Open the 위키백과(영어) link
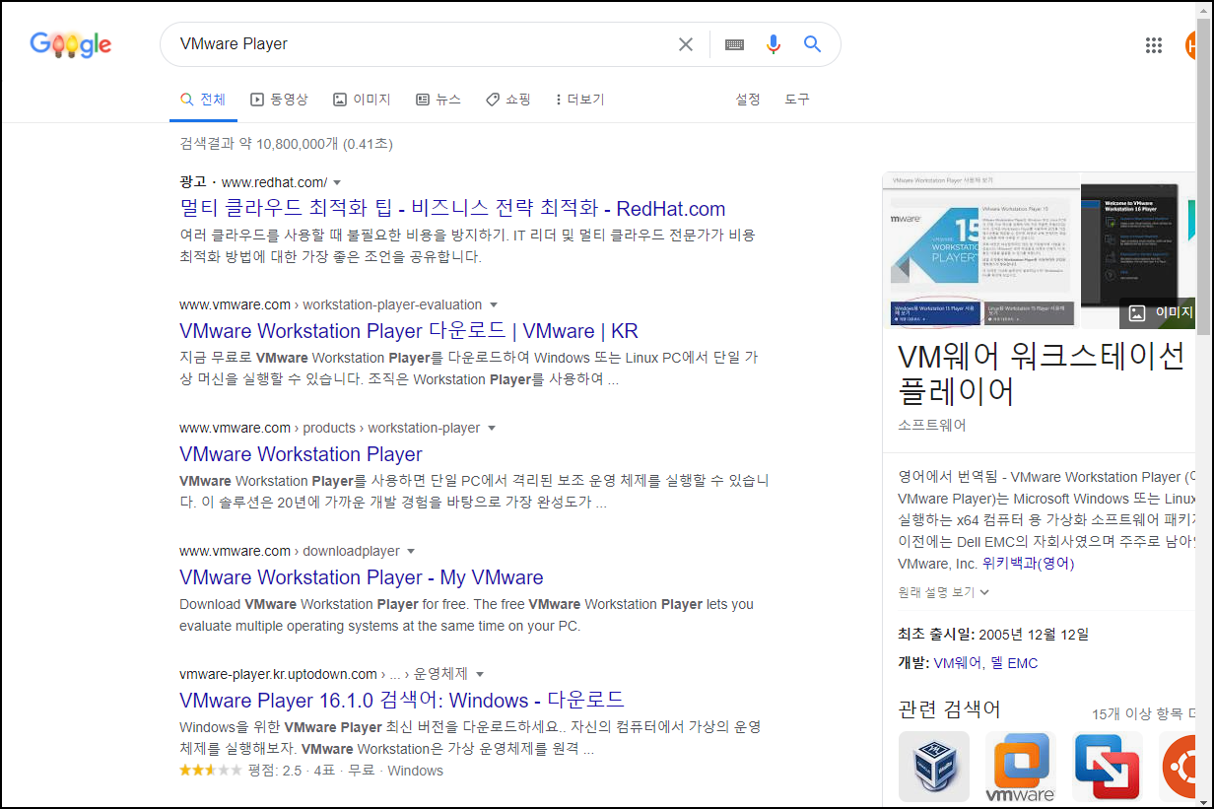 point(1028,564)
